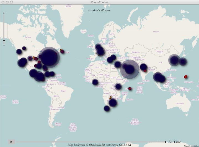Click the zoom level slider handle
199x147 pixels.
(4, 40)
